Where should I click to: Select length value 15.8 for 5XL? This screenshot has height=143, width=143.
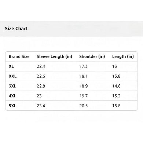tap(117, 106)
